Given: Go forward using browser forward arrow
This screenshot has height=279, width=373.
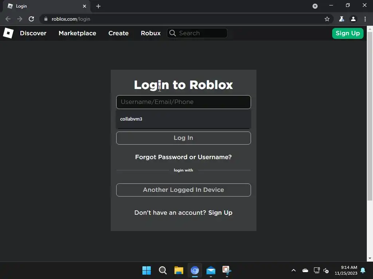Looking at the screenshot, I should [x=20, y=19].
